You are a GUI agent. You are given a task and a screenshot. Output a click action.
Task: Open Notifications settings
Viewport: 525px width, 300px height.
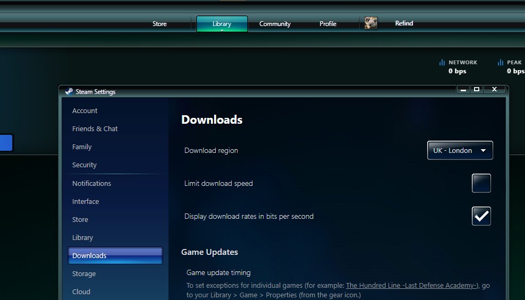[x=91, y=183]
